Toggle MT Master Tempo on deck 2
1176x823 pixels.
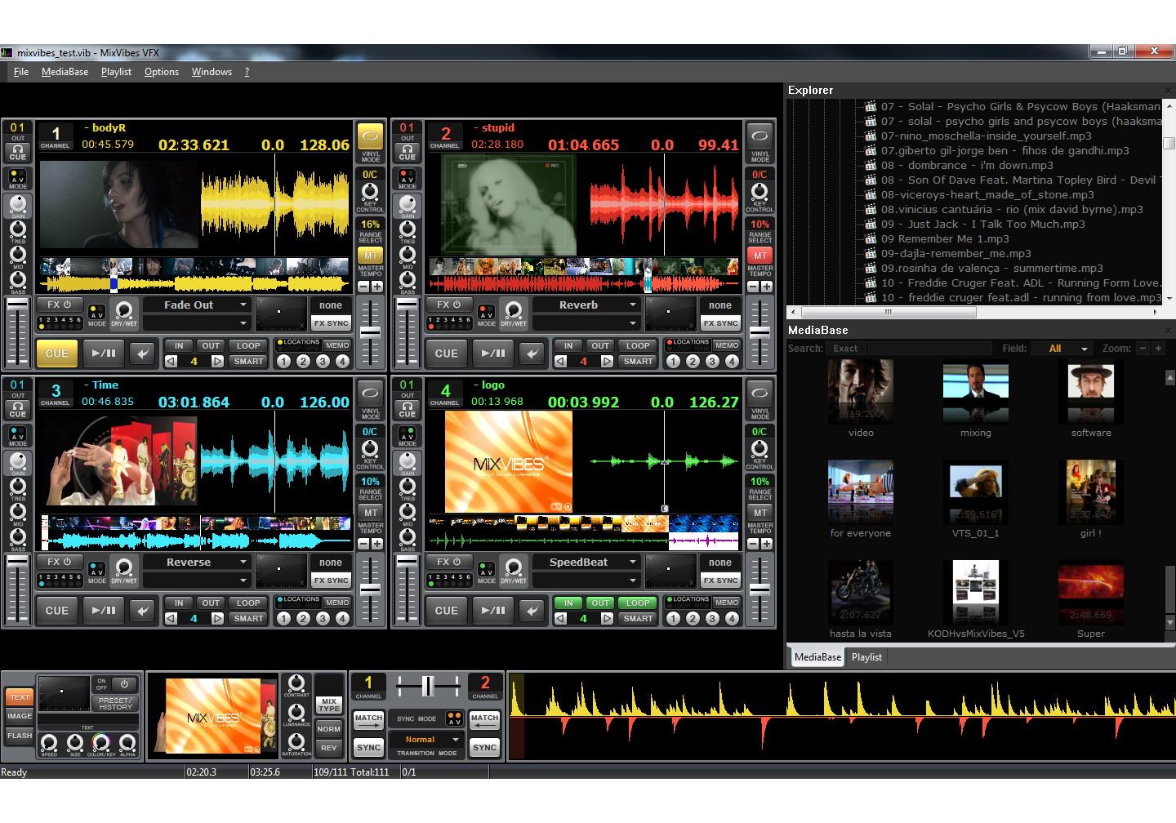pos(760,256)
